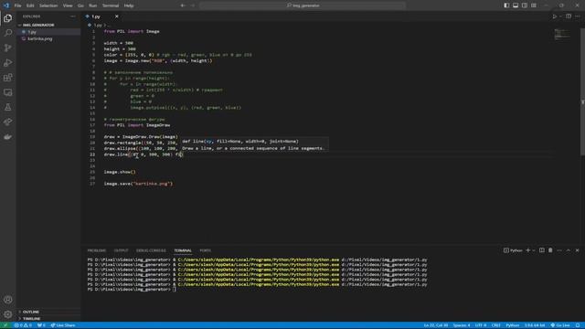Select the Terminal panel tab

183,250
